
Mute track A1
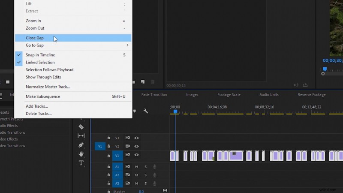(x=136, y=167)
